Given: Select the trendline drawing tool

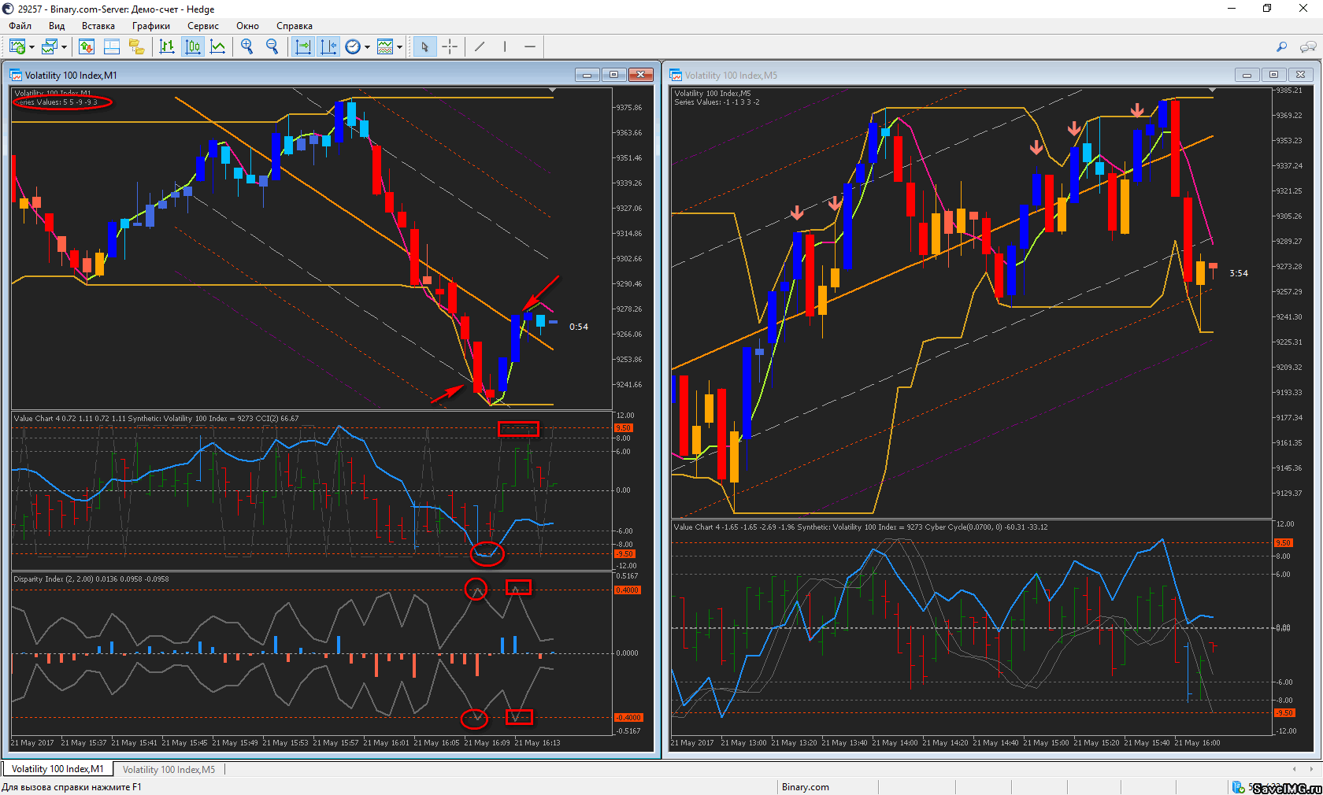Looking at the screenshot, I should pyautogui.click(x=480, y=47).
